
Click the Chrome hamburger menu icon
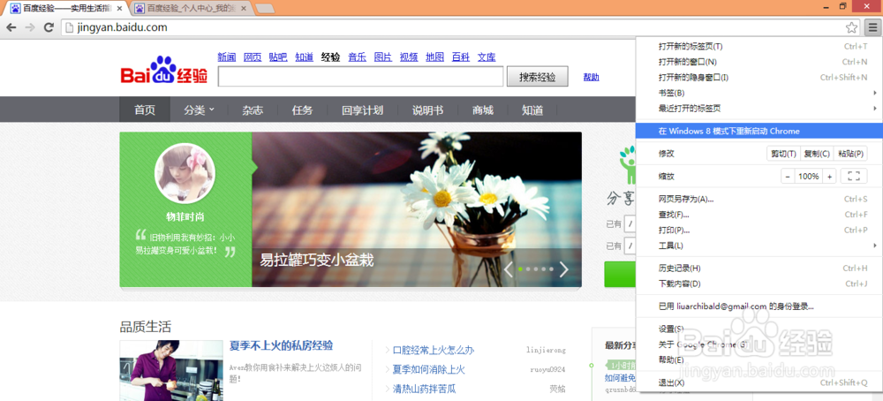[872, 27]
